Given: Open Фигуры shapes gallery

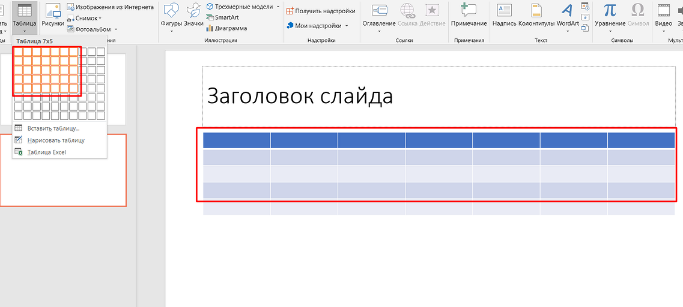Looking at the screenshot, I should coord(171,14).
